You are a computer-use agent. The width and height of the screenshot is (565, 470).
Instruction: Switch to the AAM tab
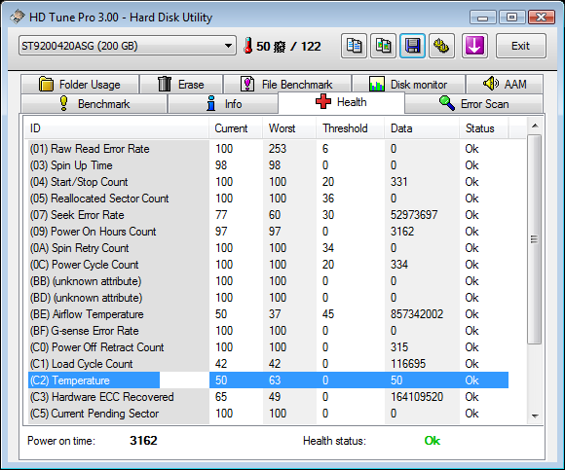pyautogui.click(x=505, y=85)
